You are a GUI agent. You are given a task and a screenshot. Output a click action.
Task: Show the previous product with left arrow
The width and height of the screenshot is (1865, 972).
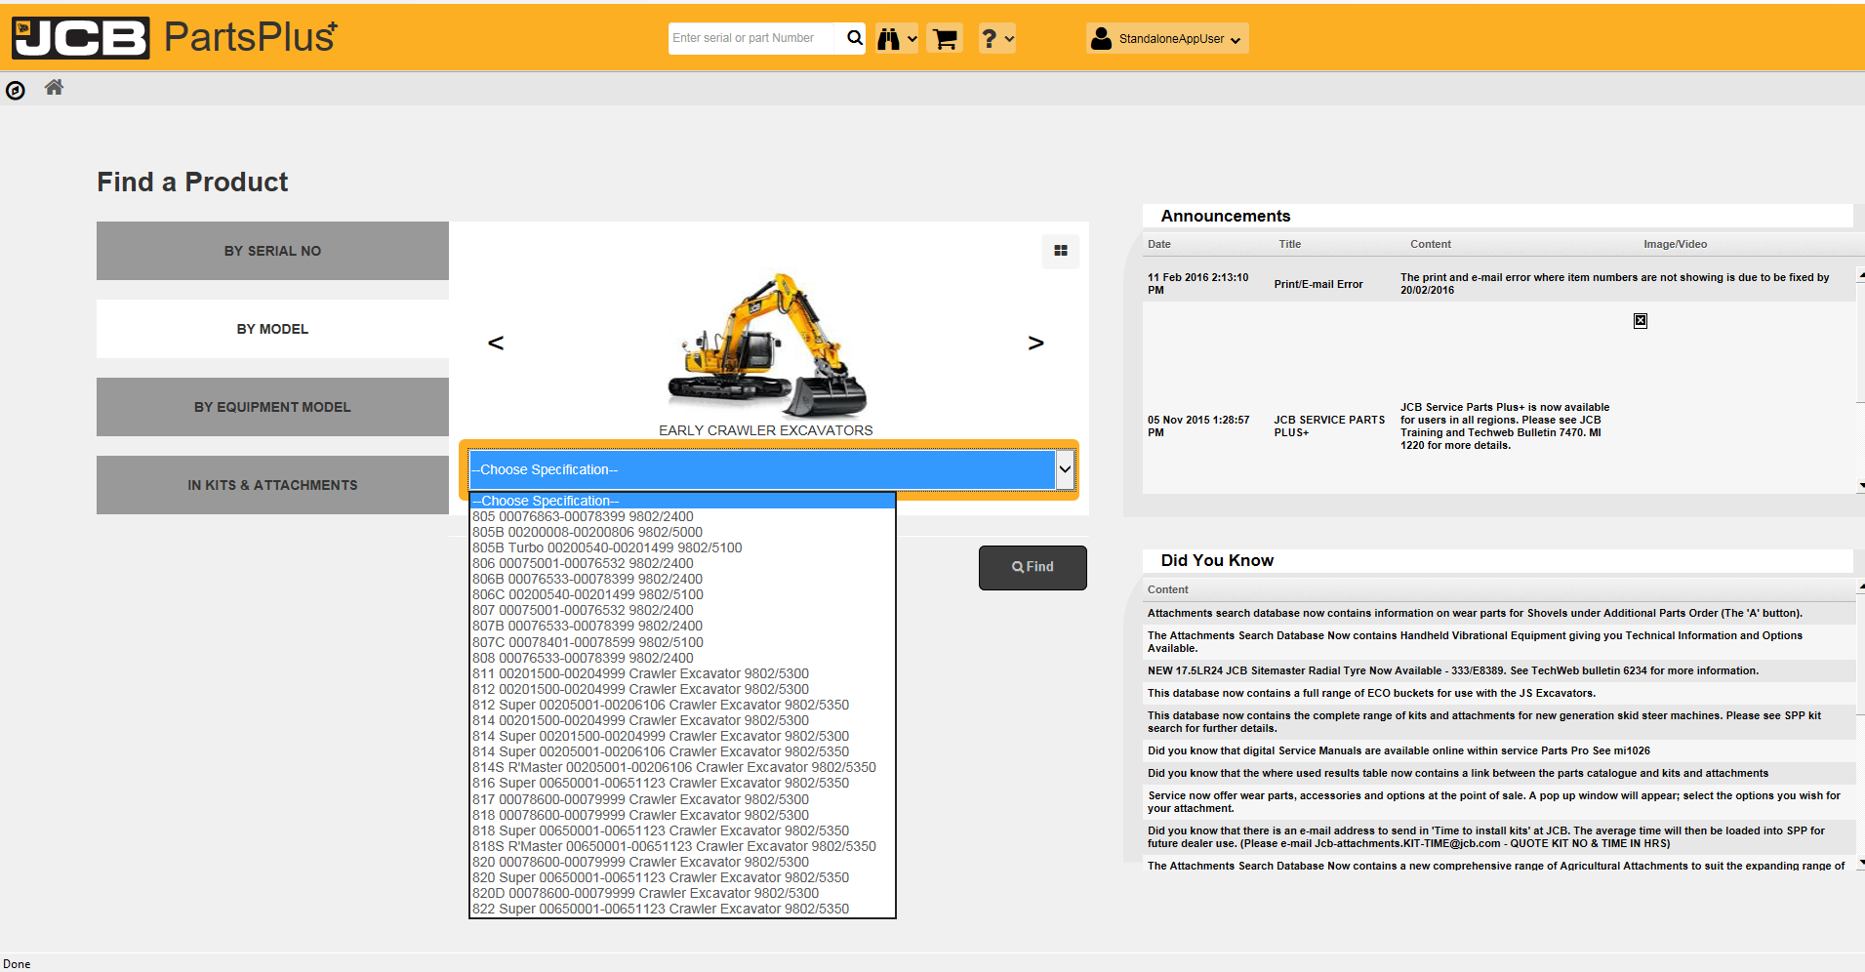496,343
